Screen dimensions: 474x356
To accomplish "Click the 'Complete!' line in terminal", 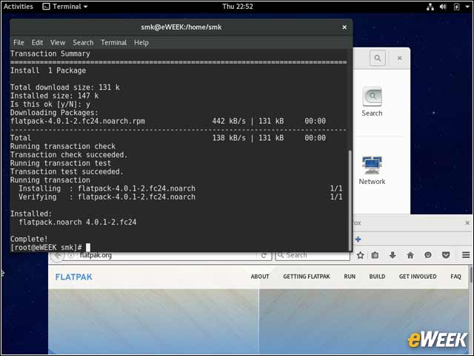I will (29, 239).
